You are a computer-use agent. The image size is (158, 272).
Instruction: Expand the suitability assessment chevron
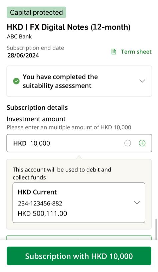(142, 81)
